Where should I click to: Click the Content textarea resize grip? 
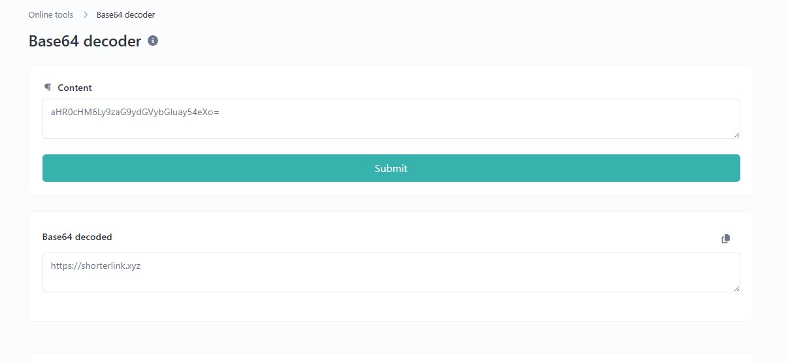(736, 135)
